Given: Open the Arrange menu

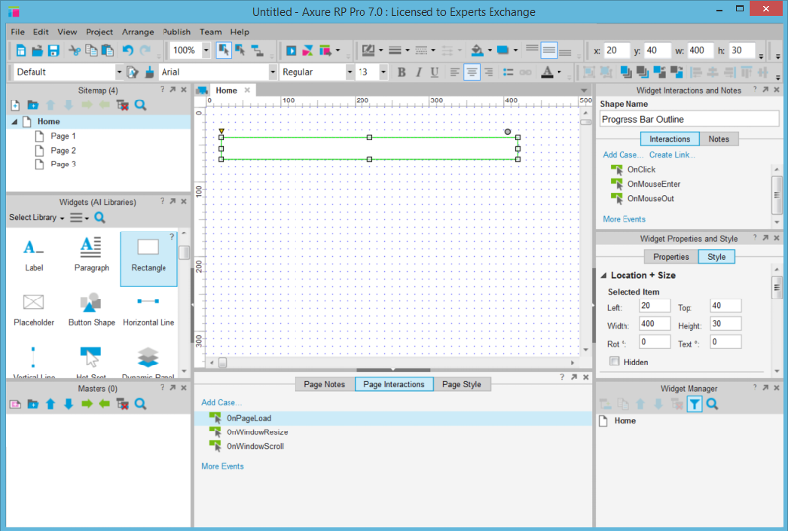Looking at the screenshot, I should click(x=138, y=32).
